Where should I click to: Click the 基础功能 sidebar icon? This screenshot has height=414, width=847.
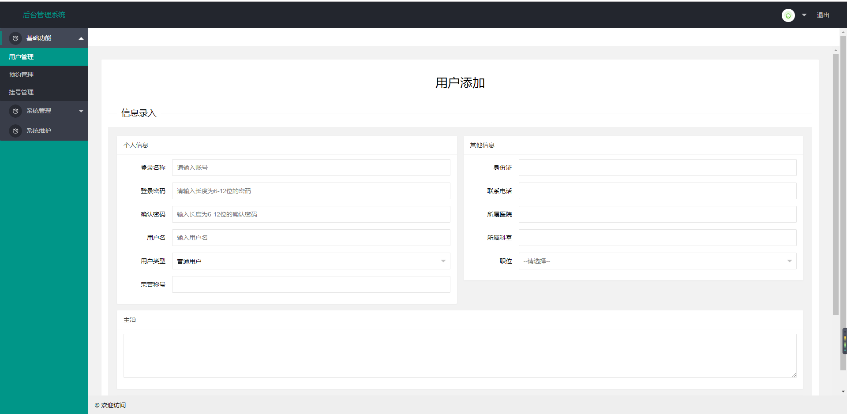(x=15, y=38)
